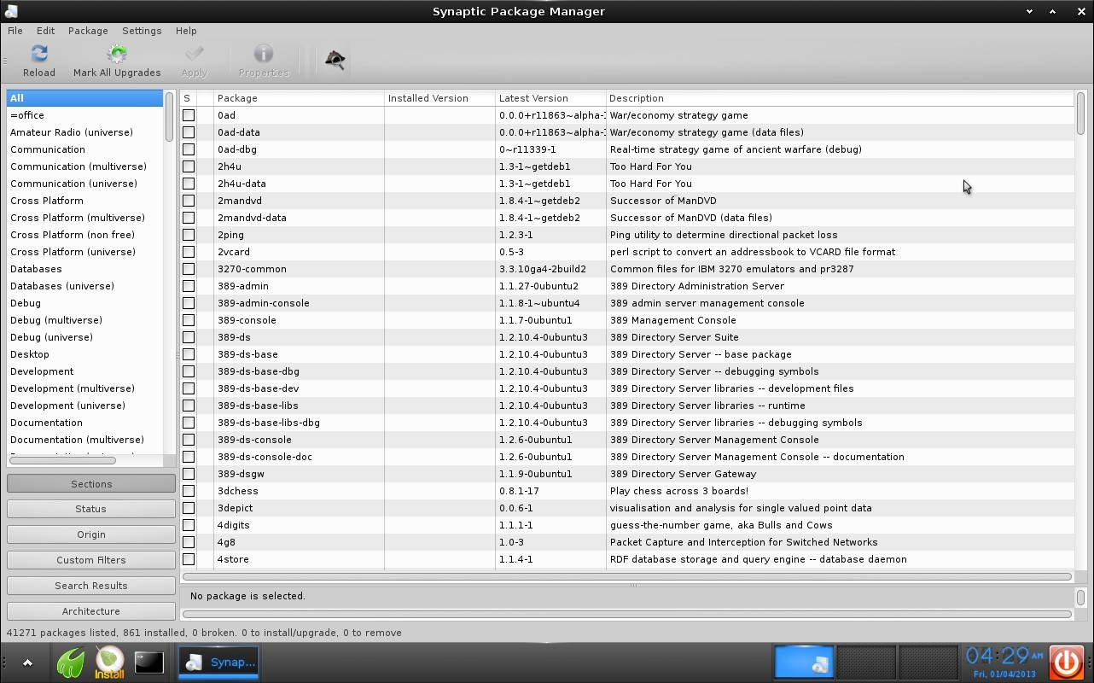Select the Cross Platform (non free) section
The height and width of the screenshot is (683, 1094).
click(x=85, y=235)
